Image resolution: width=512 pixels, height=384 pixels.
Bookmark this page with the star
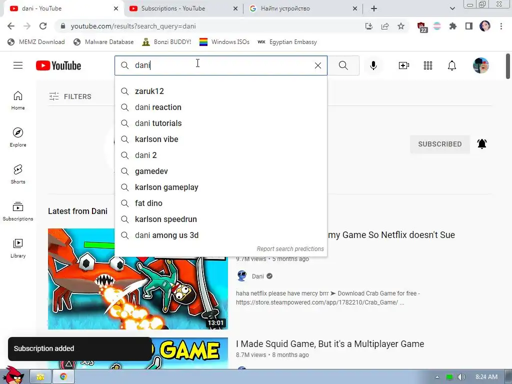[x=401, y=26]
